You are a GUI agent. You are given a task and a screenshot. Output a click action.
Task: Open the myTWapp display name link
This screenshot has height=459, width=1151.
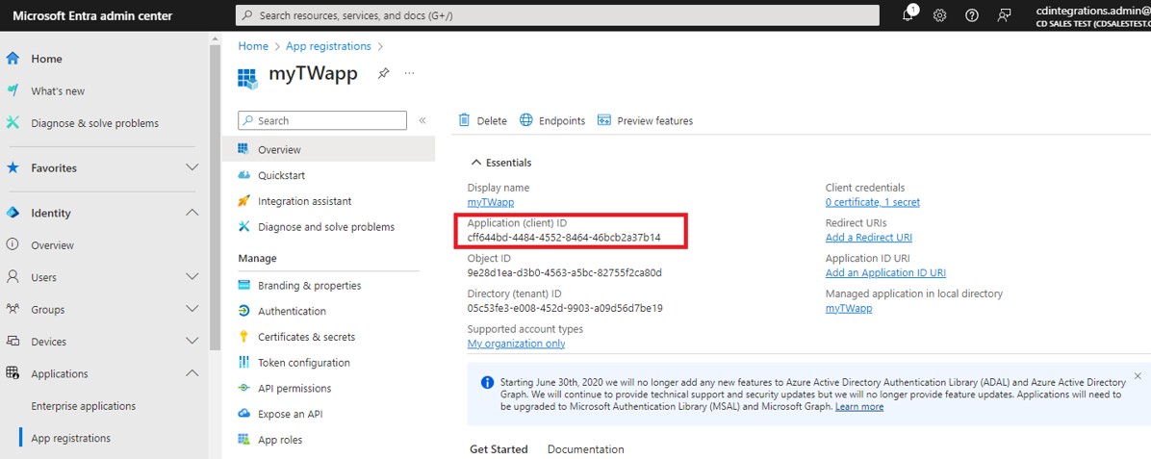[x=491, y=202]
